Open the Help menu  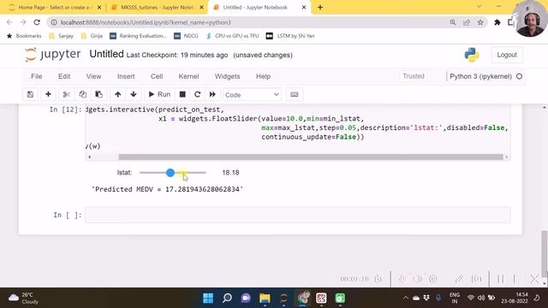[263, 76]
